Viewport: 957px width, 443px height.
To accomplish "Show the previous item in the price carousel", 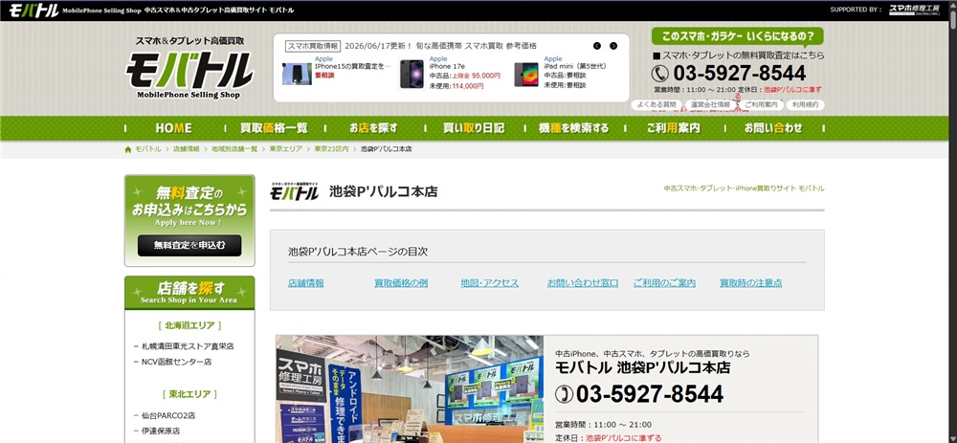I will (x=597, y=46).
